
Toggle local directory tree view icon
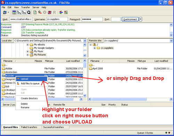point(19,12)
